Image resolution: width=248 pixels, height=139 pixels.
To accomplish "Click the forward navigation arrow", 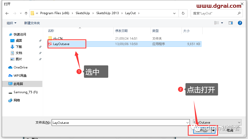I will (x=15, y=13).
